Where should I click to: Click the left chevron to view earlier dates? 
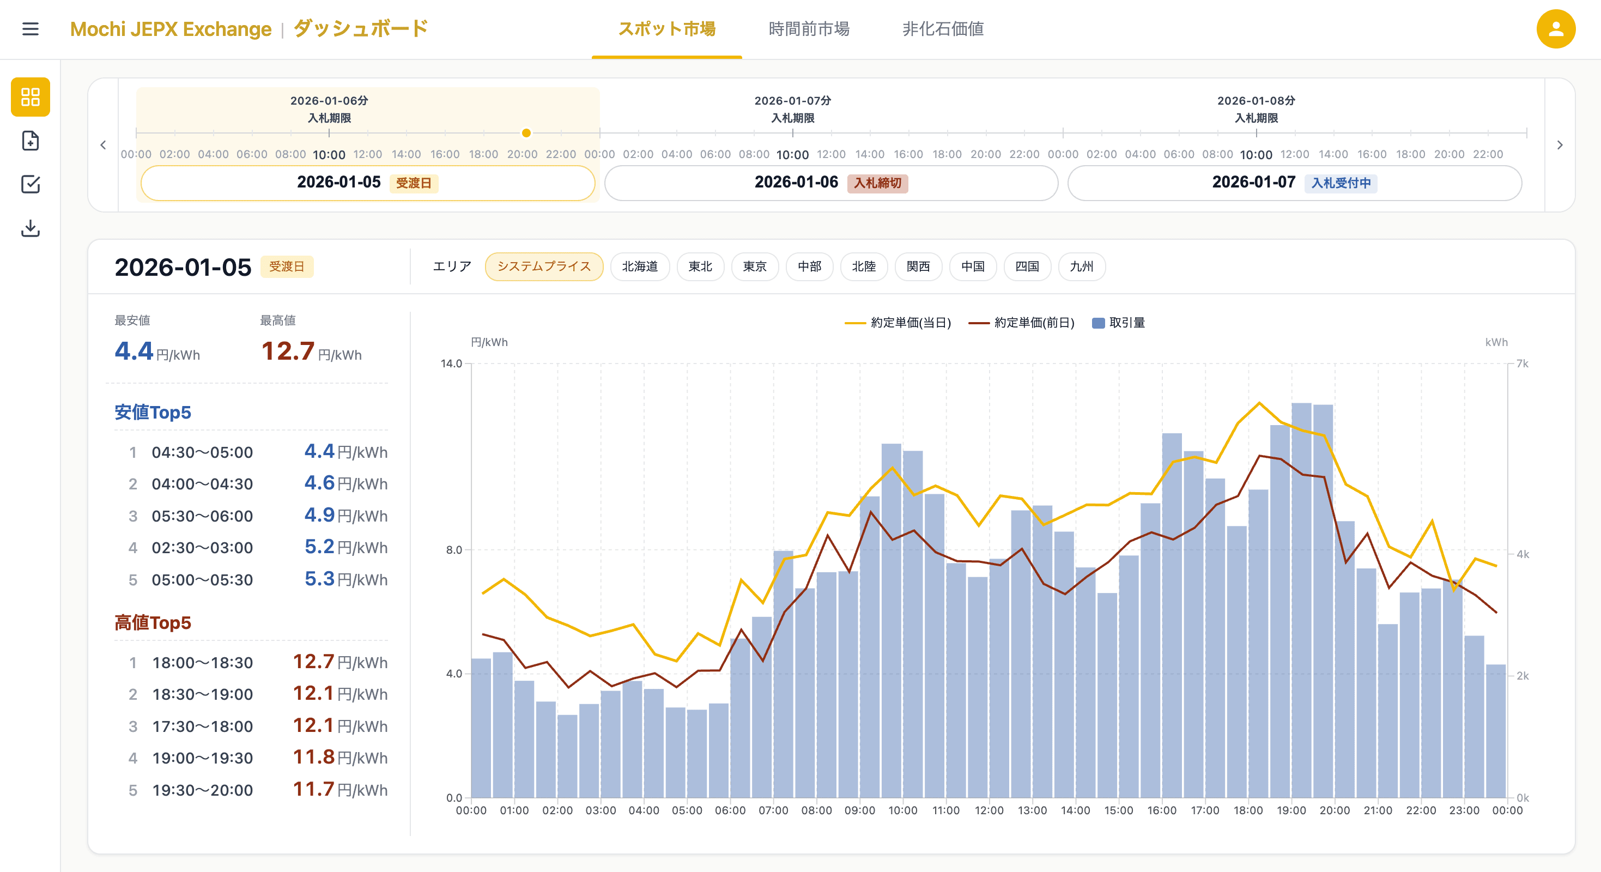point(103,144)
